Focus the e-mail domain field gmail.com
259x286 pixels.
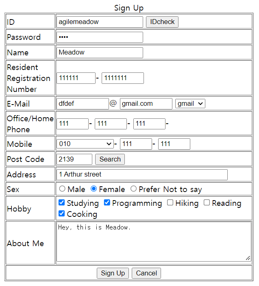(146, 104)
